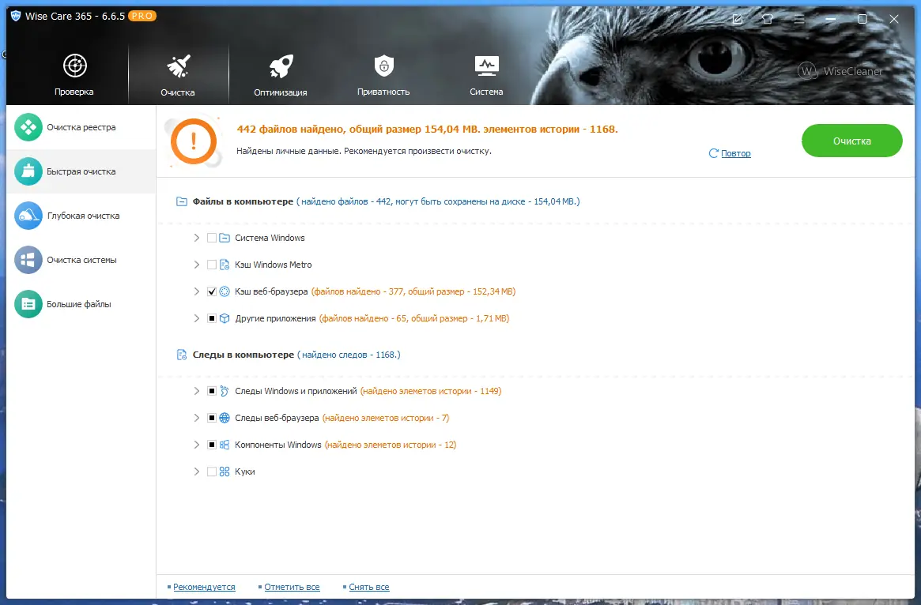921x605 pixels.
Task: Check the Кэш Windows Metro checkbox
Action: 212,265
